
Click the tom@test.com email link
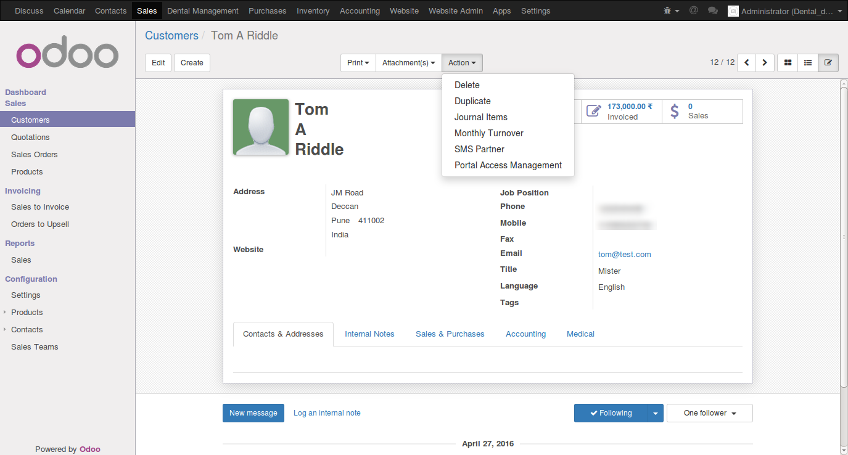pyautogui.click(x=625, y=255)
